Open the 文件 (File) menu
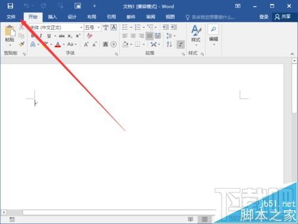 coord(11,17)
